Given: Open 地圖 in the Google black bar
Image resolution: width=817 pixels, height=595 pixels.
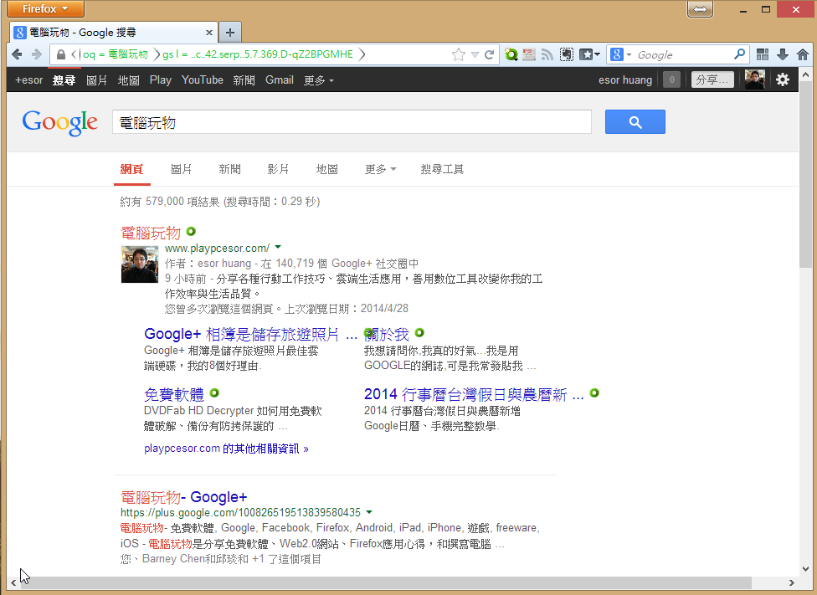Looking at the screenshot, I should (x=128, y=80).
